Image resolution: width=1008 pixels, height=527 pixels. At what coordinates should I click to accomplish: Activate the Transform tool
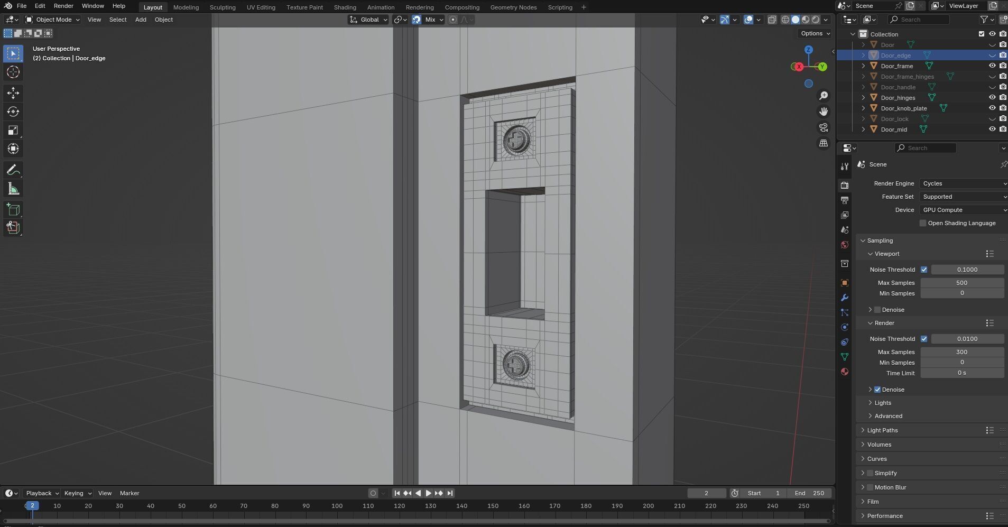point(13,149)
